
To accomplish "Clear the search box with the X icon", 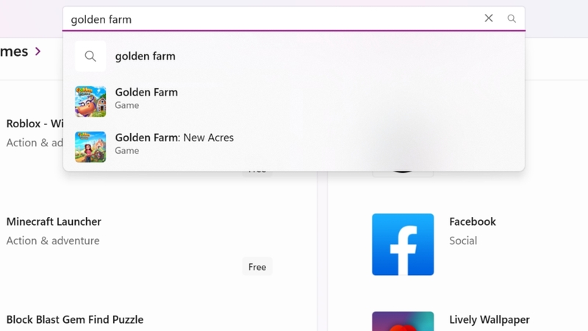I will 488,18.
